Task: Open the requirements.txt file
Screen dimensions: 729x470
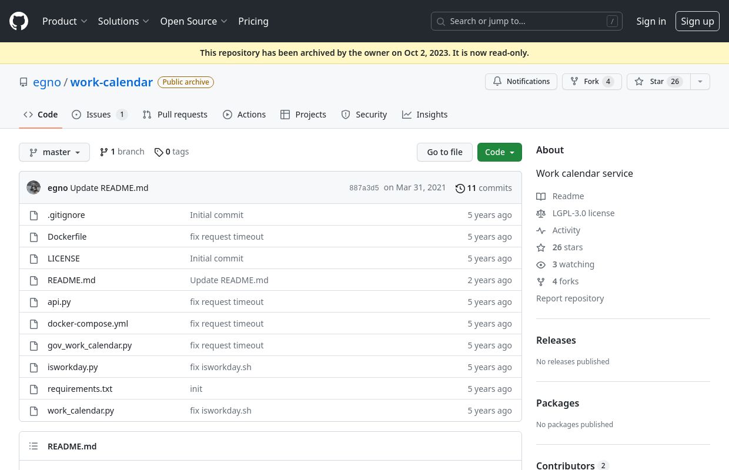Action: [x=80, y=389]
